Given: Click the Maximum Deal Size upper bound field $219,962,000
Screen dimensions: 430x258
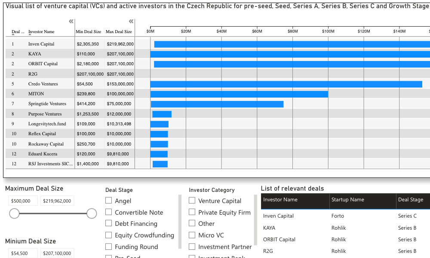Looking at the screenshot, I should [57, 201].
